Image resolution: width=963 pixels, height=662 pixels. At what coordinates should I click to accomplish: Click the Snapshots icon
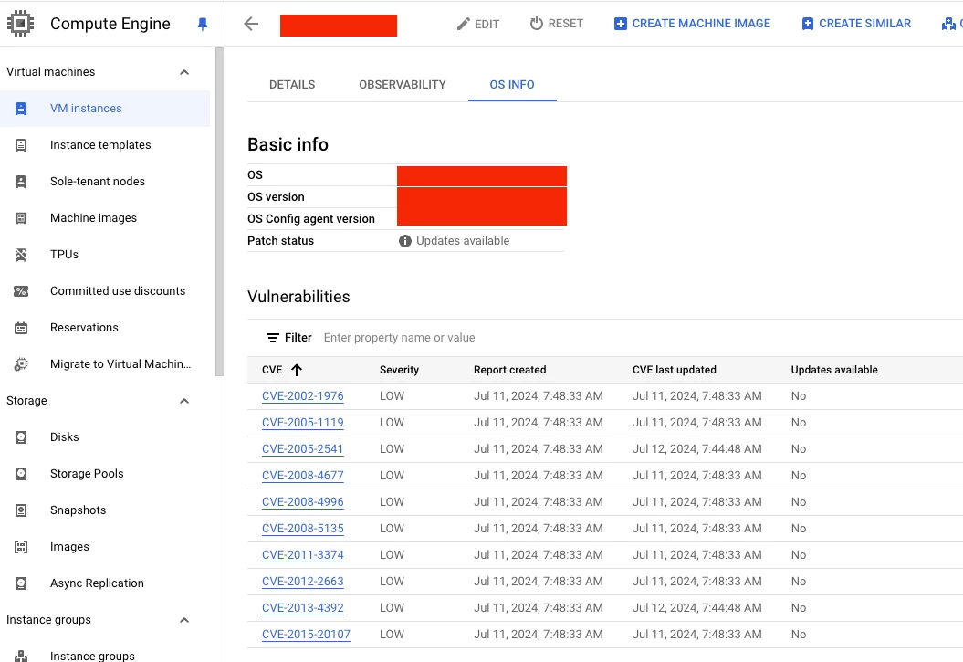21,510
